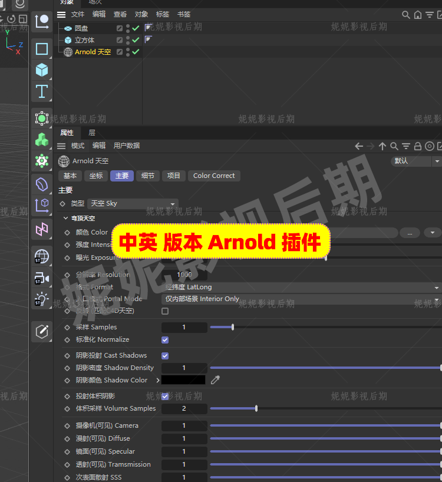Toggle the 投射体积阴影 checkbox
442x482 pixels.
pos(165,396)
